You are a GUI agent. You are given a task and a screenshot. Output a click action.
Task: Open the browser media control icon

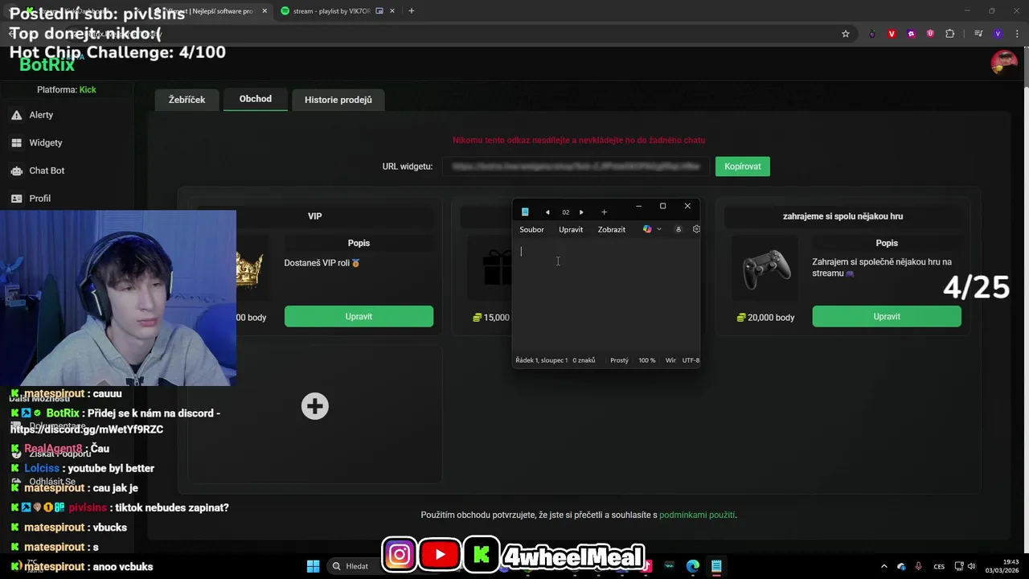pos(978,34)
